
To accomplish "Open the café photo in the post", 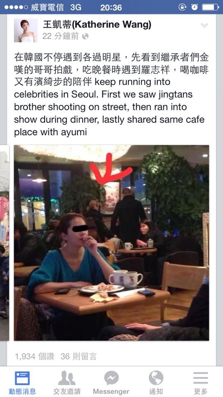I will (x=111, y=243).
